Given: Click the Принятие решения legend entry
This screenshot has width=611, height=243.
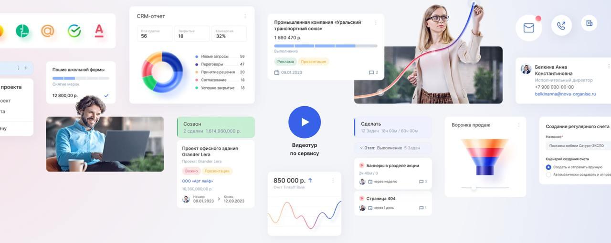Looking at the screenshot, I should point(220,72).
